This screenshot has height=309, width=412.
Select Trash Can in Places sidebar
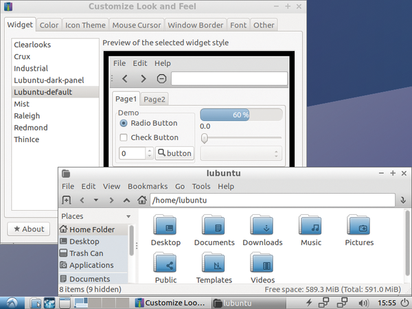click(93, 253)
